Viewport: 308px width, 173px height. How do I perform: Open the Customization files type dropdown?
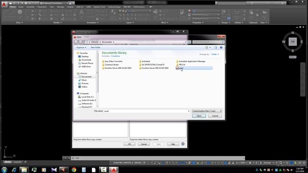click(x=207, y=111)
